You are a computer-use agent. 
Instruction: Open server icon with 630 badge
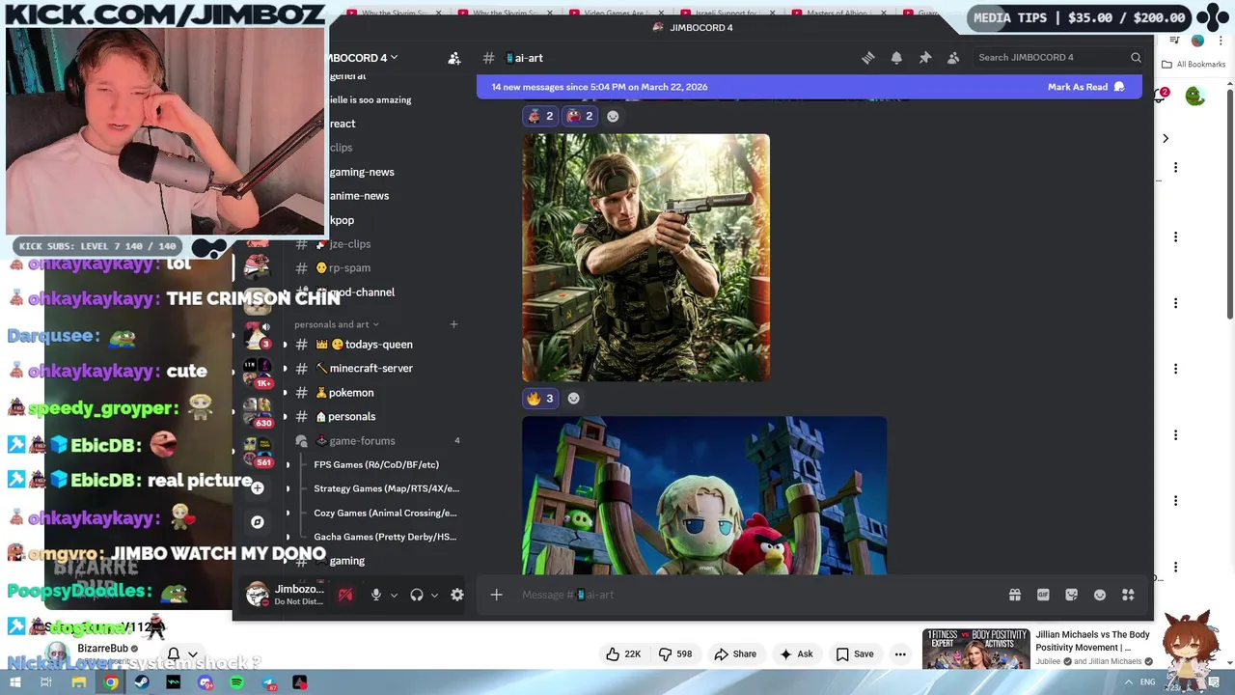coord(258,412)
